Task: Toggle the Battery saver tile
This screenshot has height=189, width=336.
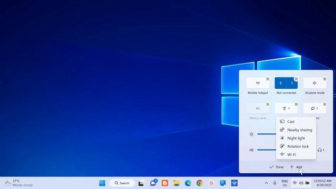Action: pyautogui.click(x=258, y=108)
